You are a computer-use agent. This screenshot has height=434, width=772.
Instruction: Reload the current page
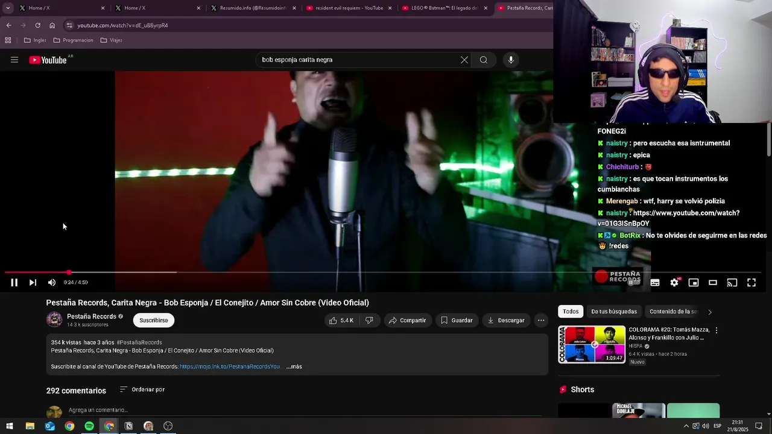pyautogui.click(x=37, y=25)
